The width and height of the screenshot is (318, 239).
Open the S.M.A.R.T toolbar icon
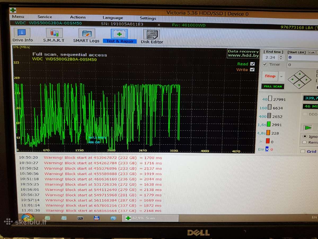(x=54, y=33)
